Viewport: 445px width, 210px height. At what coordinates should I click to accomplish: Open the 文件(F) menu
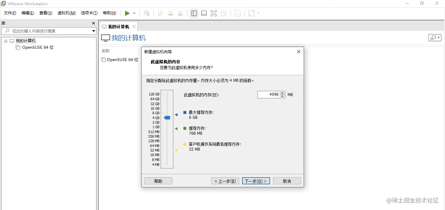pyautogui.click(x=10, y=13)
